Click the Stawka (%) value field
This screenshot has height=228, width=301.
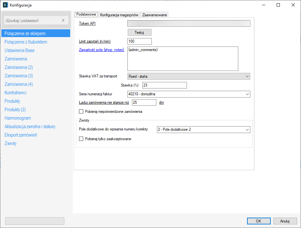[164, 85]
